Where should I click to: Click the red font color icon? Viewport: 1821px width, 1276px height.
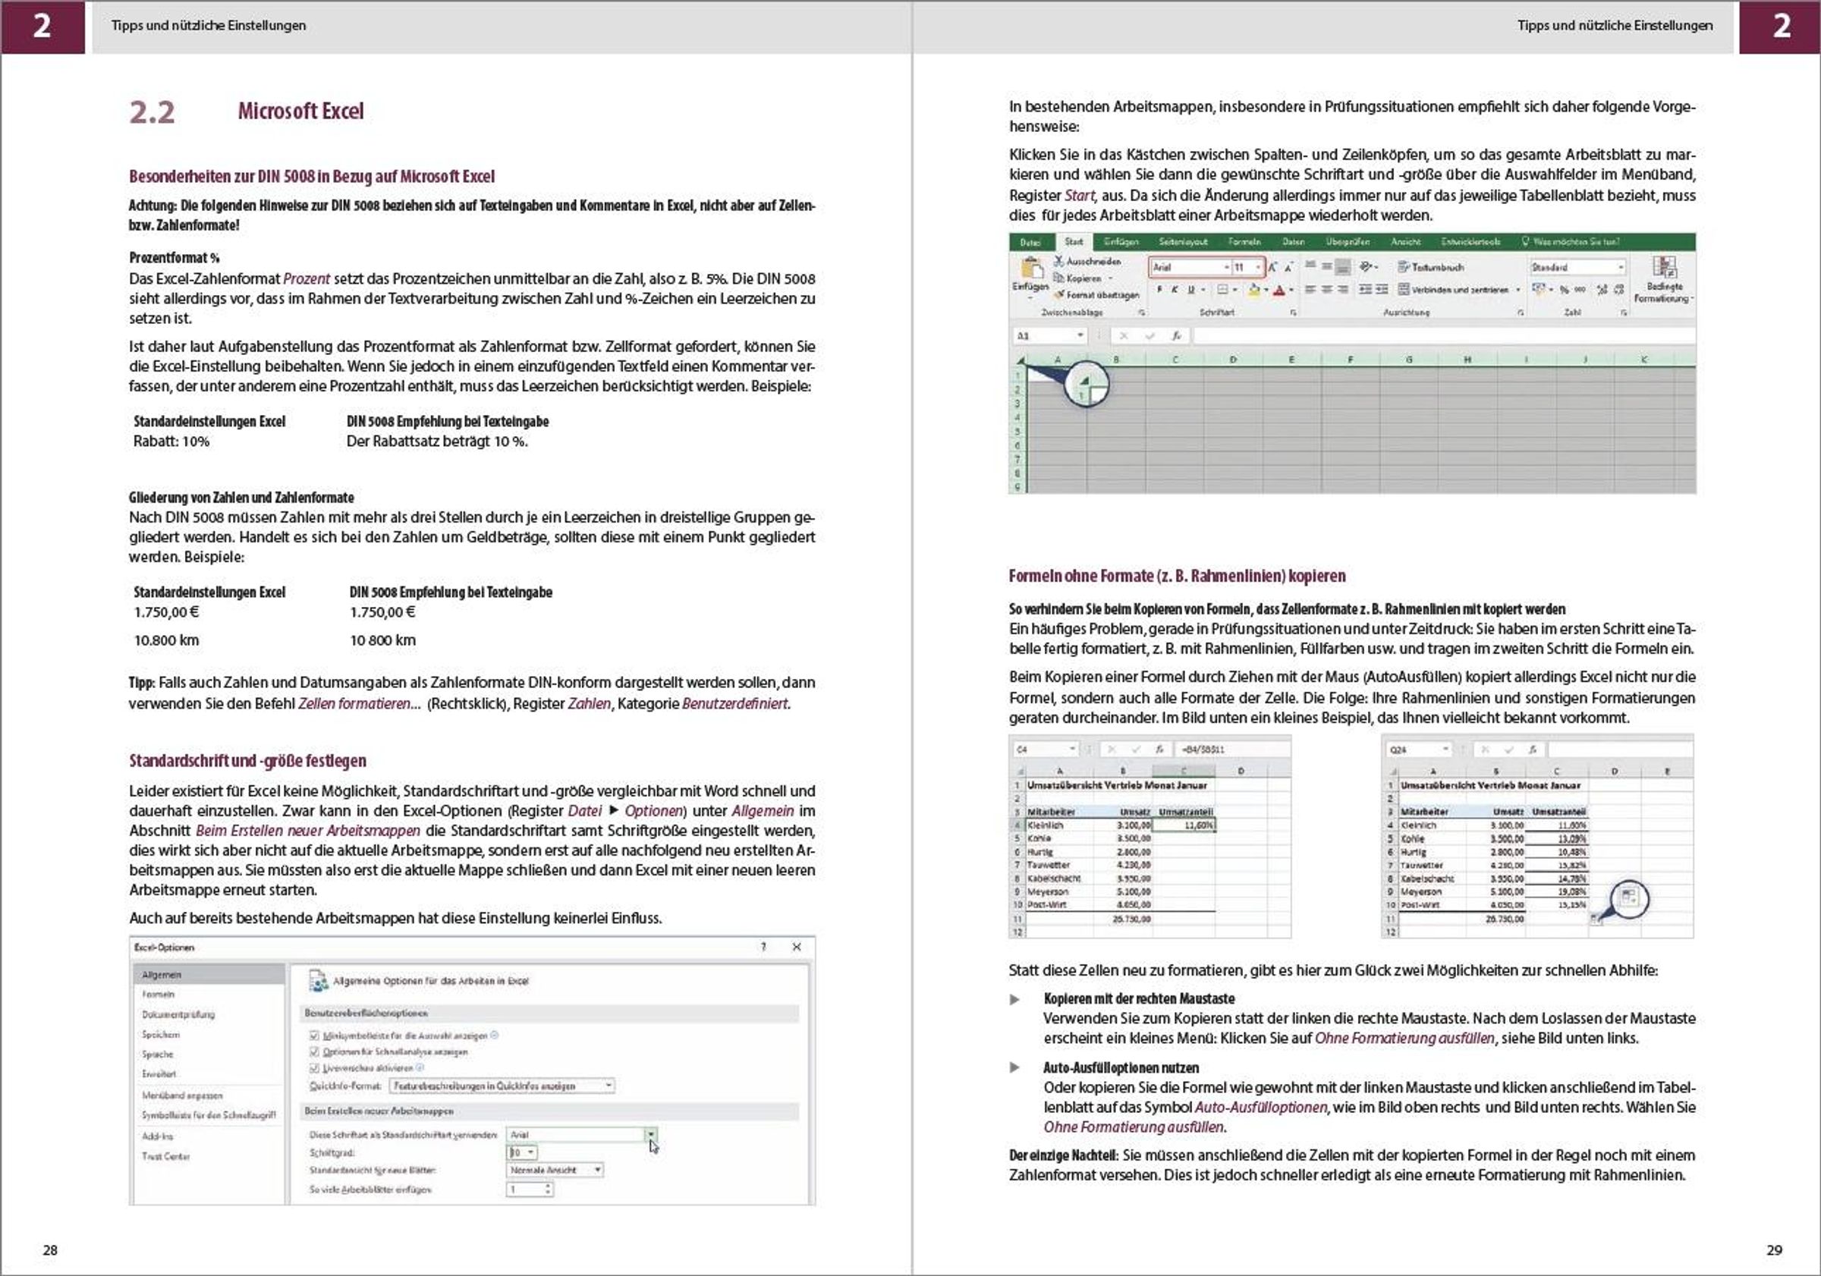pyautogui.click(x=1278, y=291)
